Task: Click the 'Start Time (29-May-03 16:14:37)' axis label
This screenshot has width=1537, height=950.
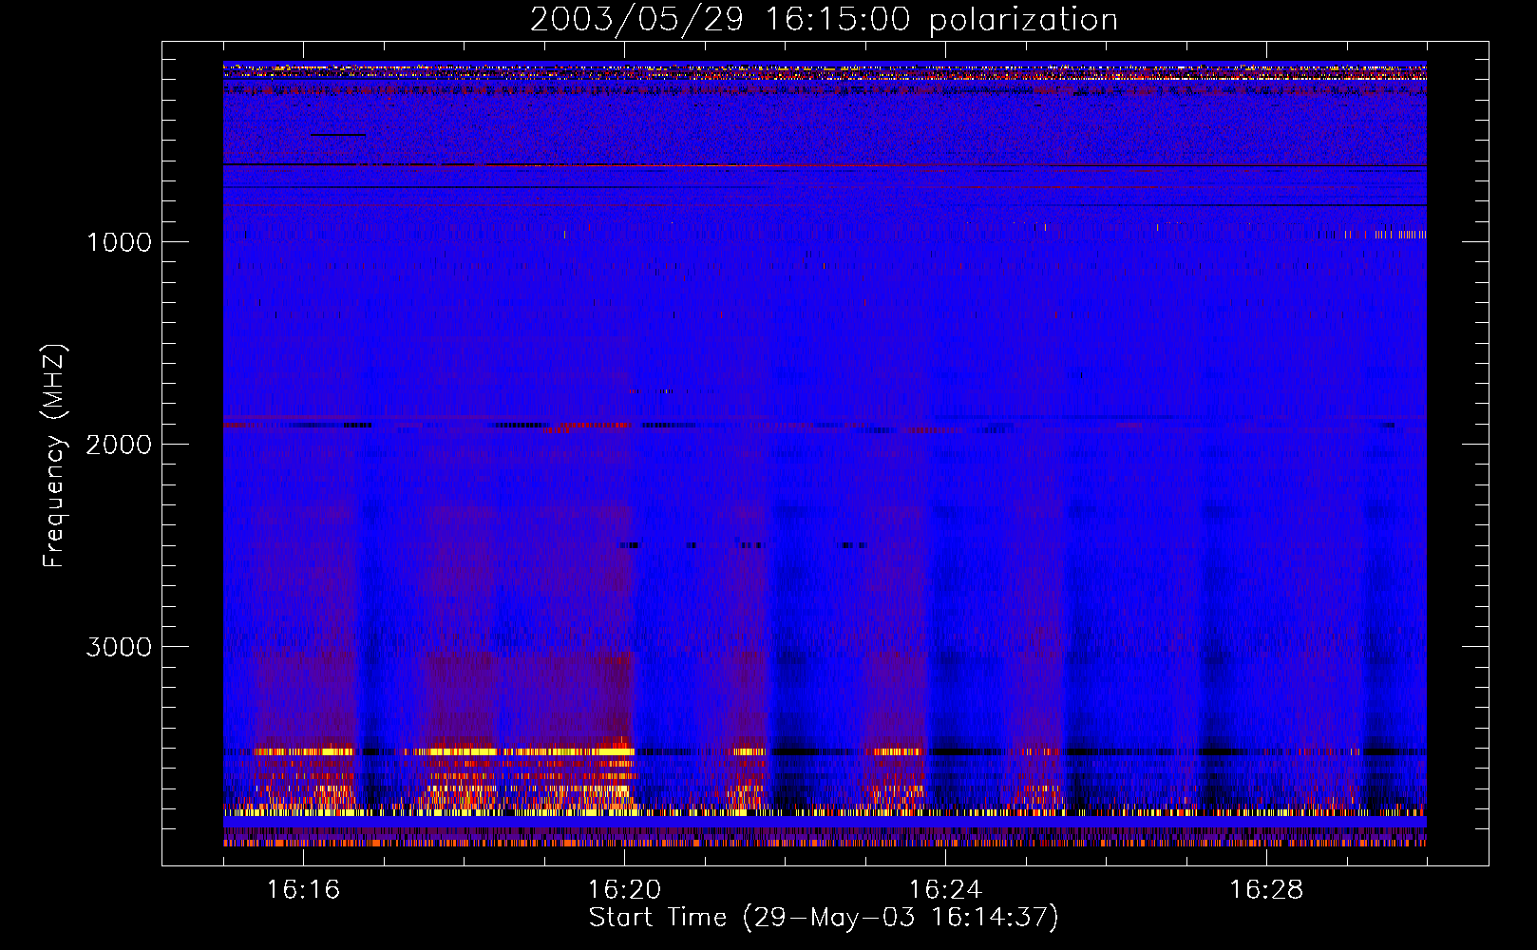Action: [824, 918]
